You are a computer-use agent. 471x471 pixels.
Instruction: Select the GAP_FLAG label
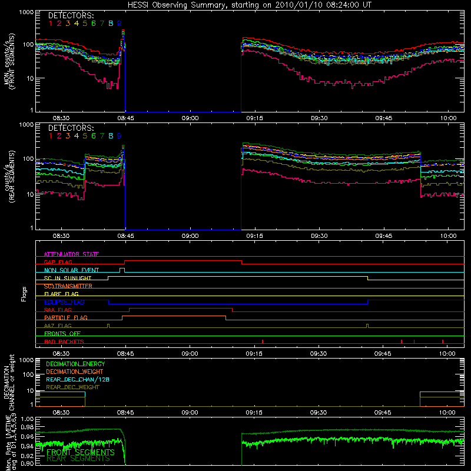click(x=58, y=262)
